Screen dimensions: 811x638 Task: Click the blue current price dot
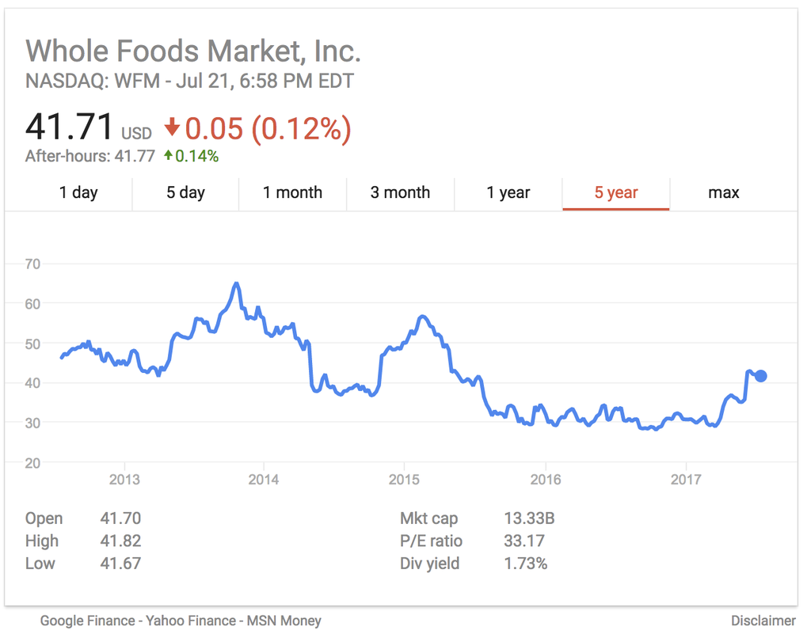(x=760, y=376)
